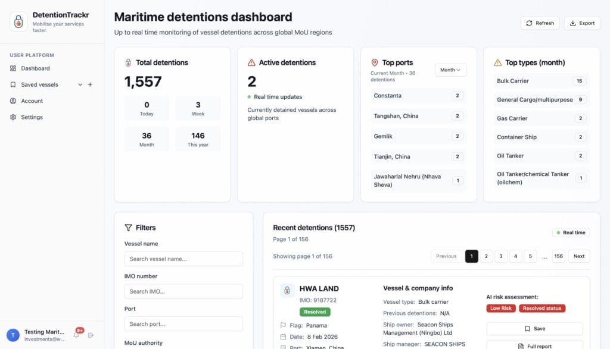Open the HWA LAND vessel name
The width and height of the screenshot is (610, 349).
319,289
